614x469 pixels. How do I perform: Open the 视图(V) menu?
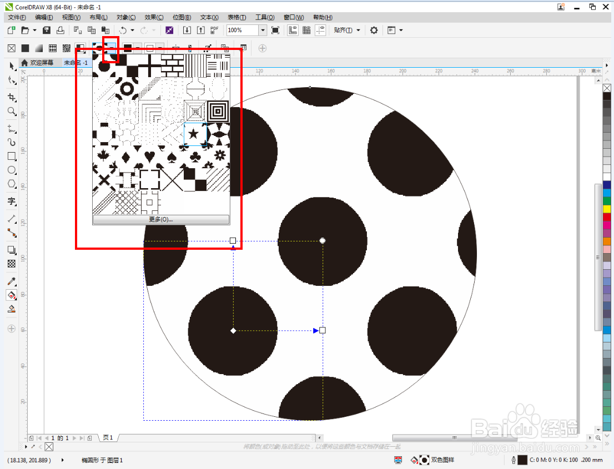(71, 17)
